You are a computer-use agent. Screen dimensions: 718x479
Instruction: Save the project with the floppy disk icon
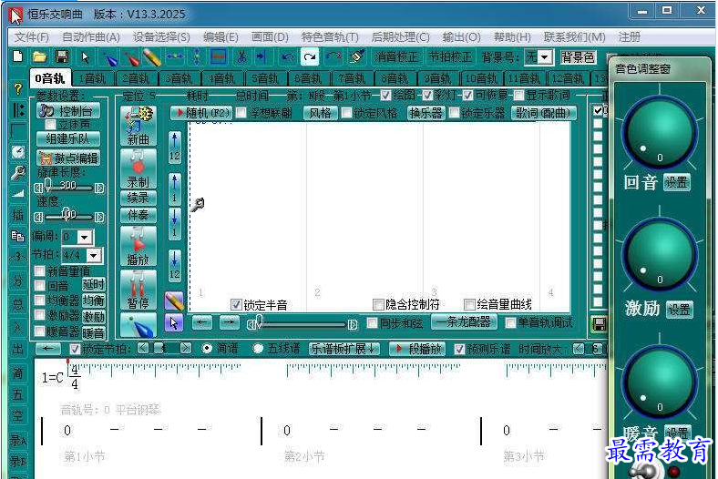click(62, 56)
